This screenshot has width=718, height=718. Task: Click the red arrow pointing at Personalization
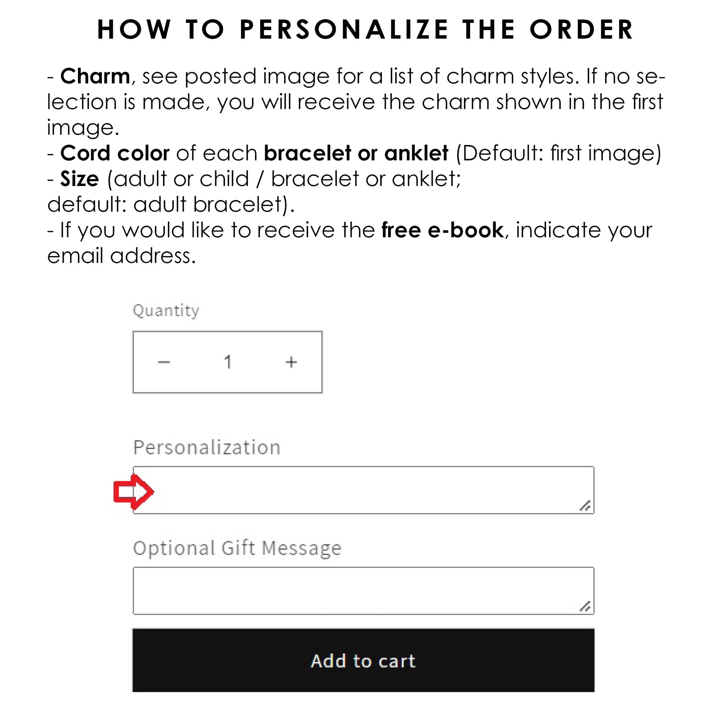[134, 492]
